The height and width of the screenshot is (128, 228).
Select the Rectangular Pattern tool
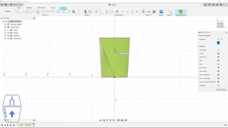(x=63, y=12)
